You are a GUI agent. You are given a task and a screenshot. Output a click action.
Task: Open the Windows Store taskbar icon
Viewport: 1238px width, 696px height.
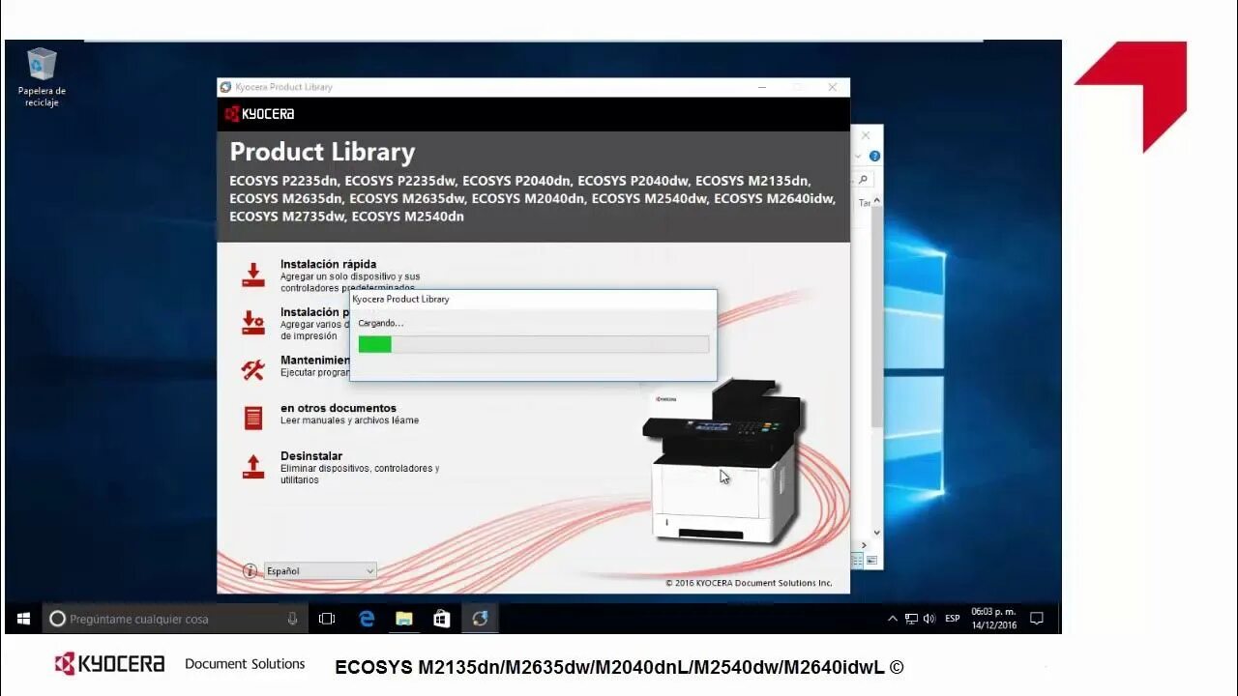tap(442, 619)
